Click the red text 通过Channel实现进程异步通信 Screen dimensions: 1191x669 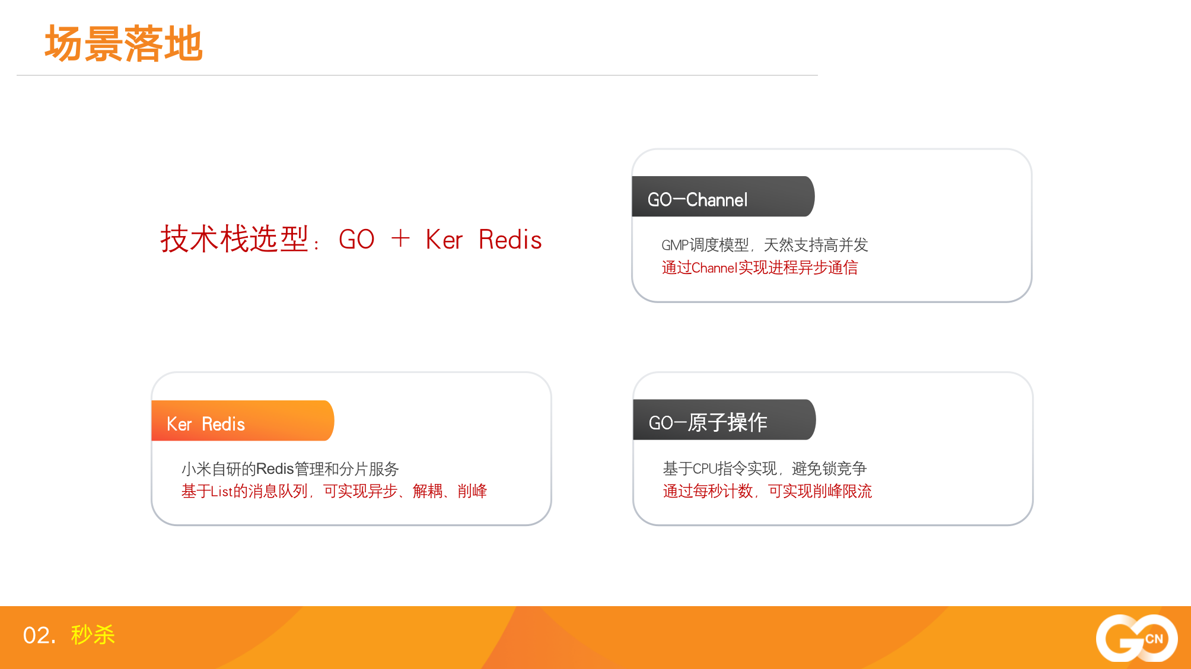coord(760,267)
